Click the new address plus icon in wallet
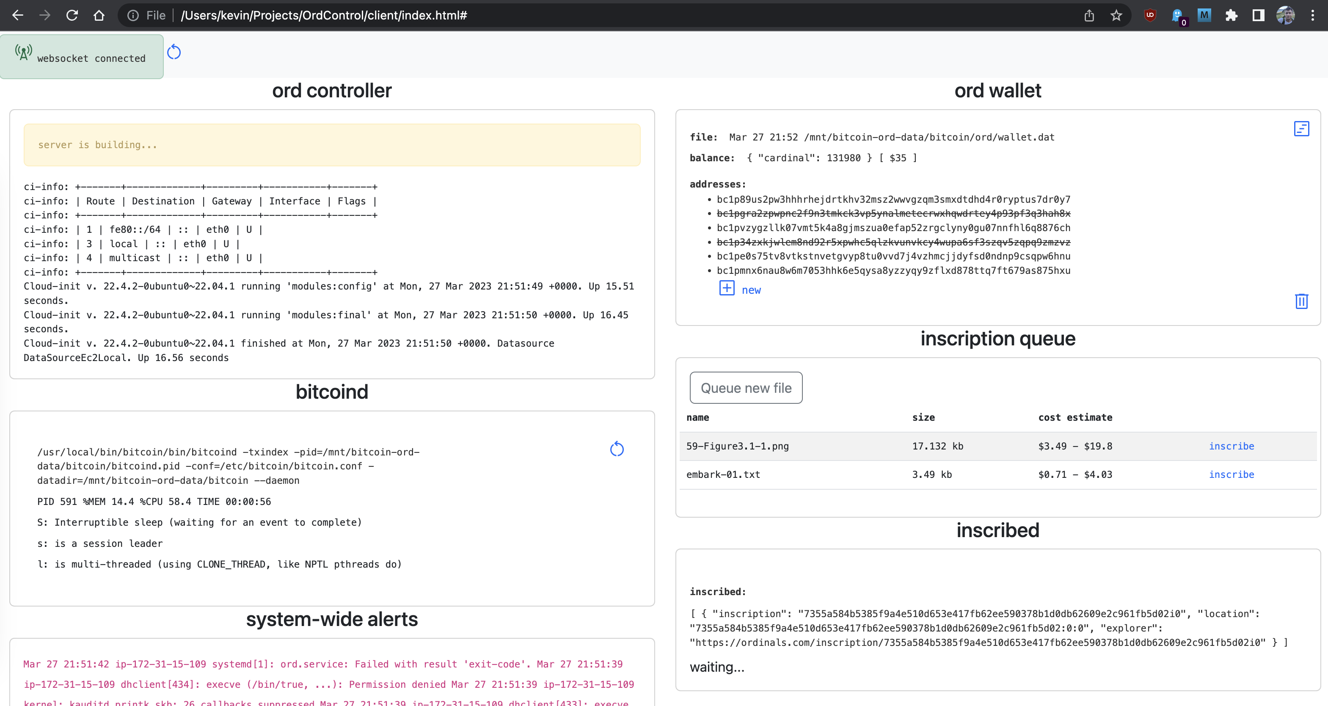The image size is (1328, 706). 726,289
